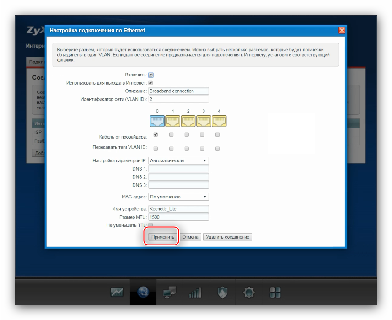Screen dimensions: 392x320
Task: Open the system settings gear icon
Action: point(249,292)
